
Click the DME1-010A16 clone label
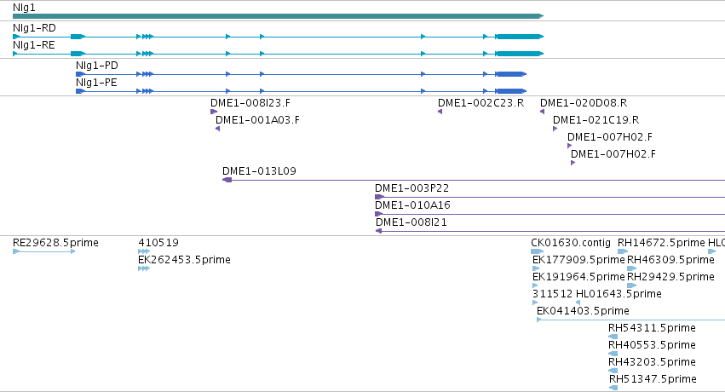(x=412, y=205)
